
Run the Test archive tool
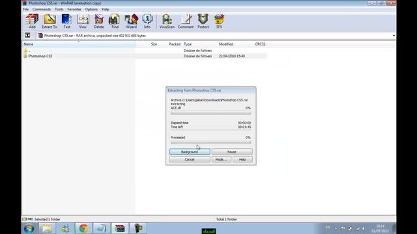click(x=66, y=21)
